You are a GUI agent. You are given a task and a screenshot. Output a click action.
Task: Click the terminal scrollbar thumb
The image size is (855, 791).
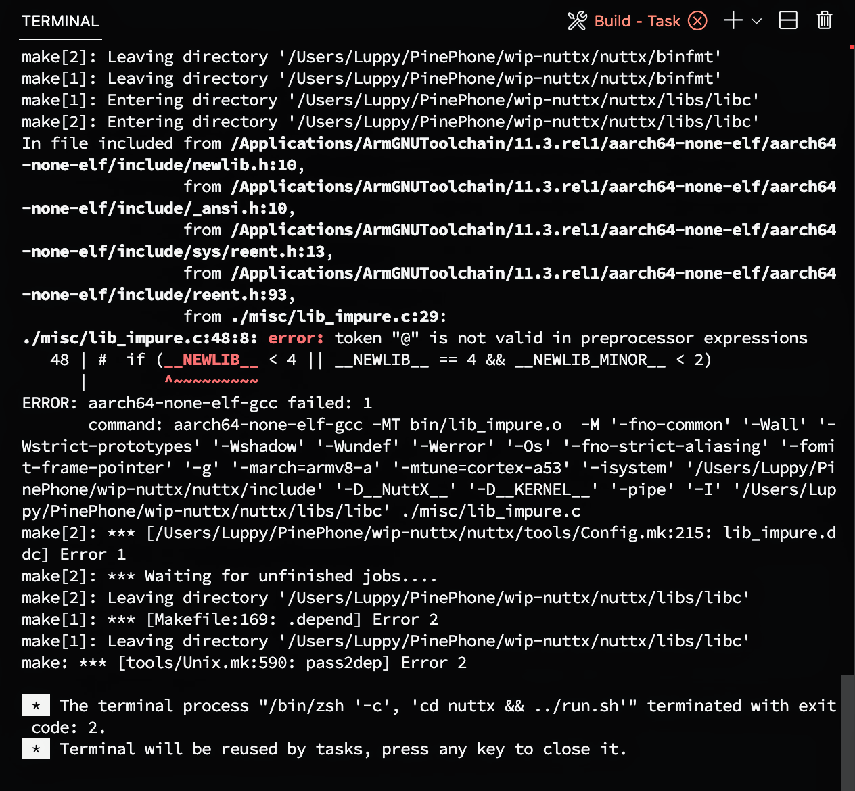click(847, 732)
